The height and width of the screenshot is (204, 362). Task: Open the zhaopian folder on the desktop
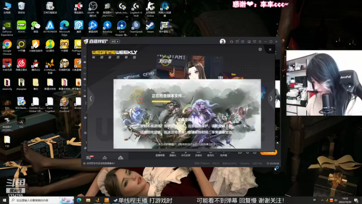pyautogui.click(x=21, y=84)
